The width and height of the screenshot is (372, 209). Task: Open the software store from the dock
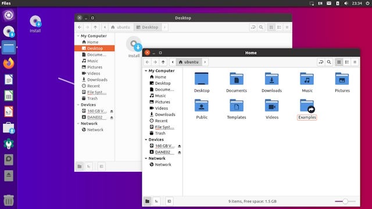click(9, 128)
